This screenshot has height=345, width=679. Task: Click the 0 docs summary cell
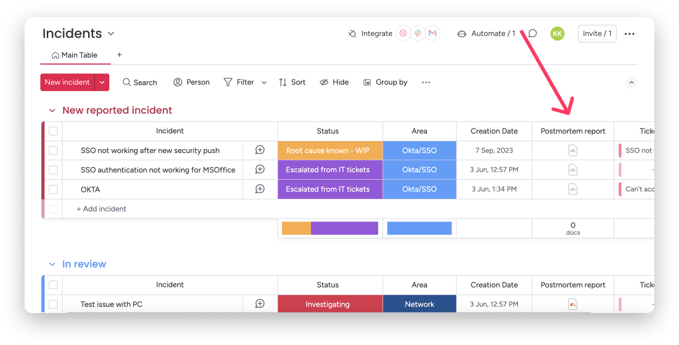click(x=573, y=228)
